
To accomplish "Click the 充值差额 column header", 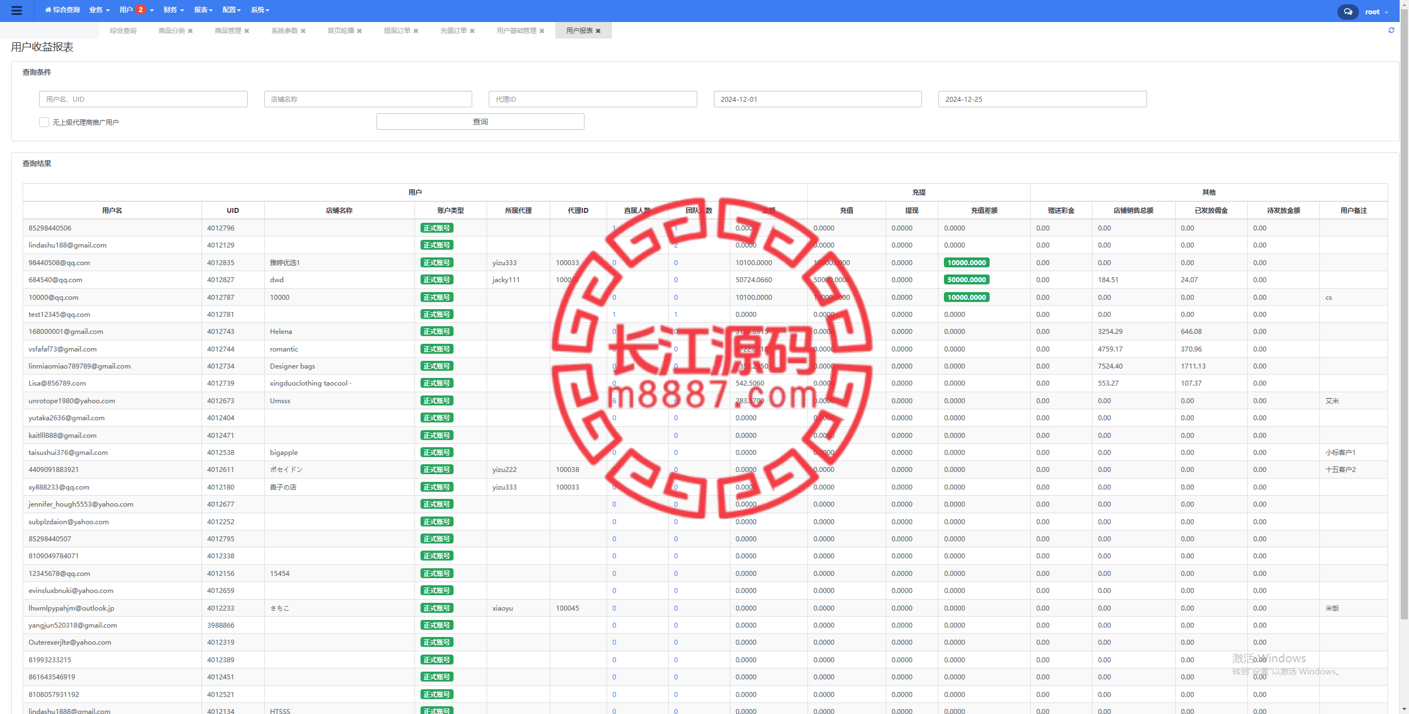I will (x=984, y=210).
